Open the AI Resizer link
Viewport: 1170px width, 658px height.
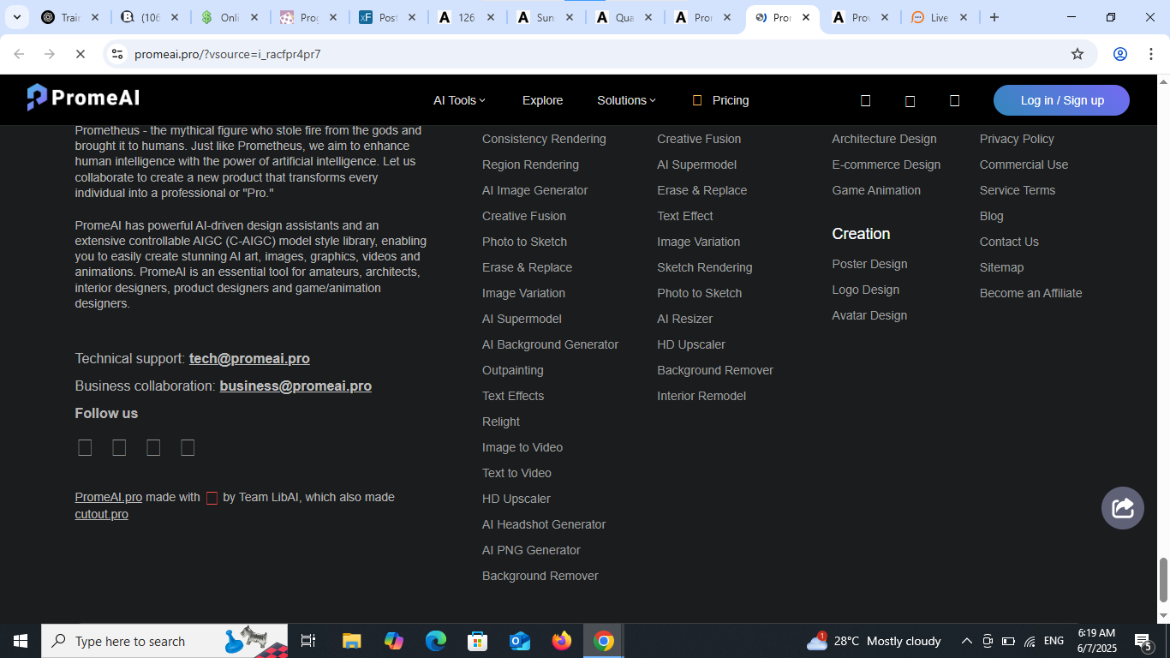[684, 319]
